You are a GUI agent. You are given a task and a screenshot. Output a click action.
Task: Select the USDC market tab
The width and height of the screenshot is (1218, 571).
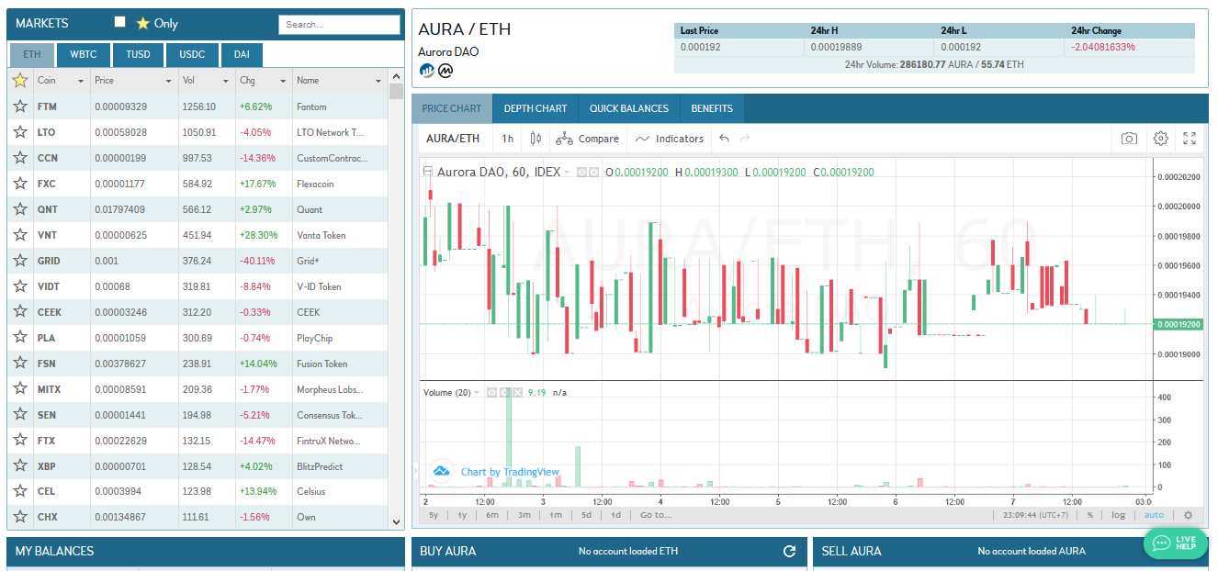coord(192,54)
